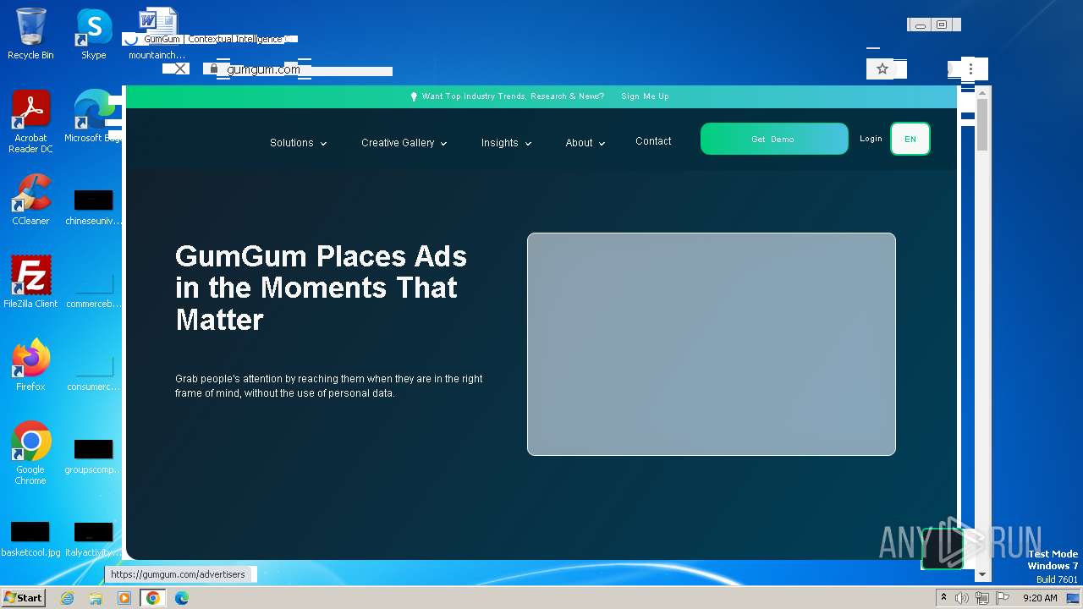The height and width of the screenshot is (609, 1083).
Task: Open the Login link
Action: tap(871, 139)
